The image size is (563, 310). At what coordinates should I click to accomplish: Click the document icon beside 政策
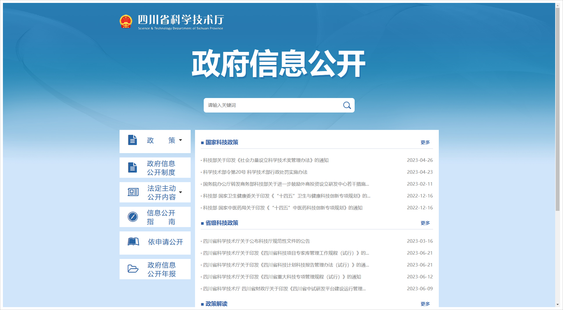tap(133, 140)
